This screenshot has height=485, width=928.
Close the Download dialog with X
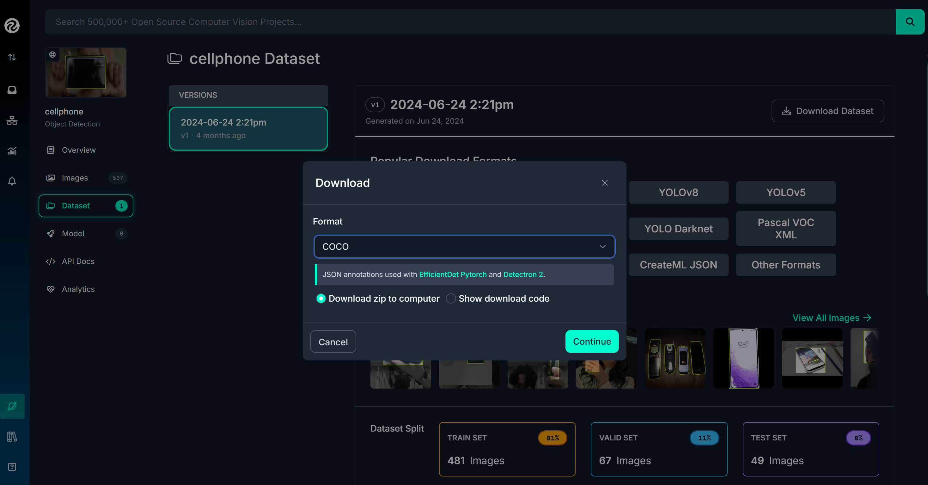click(x=605, y=183)
